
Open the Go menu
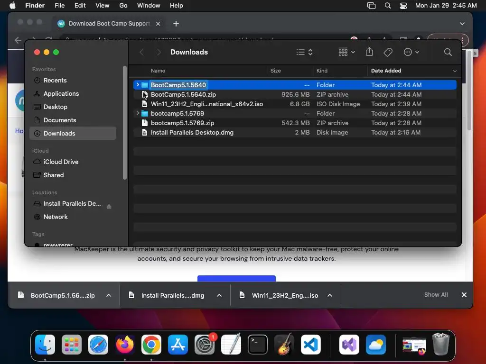pyautogui.click(x=123, y=6)
